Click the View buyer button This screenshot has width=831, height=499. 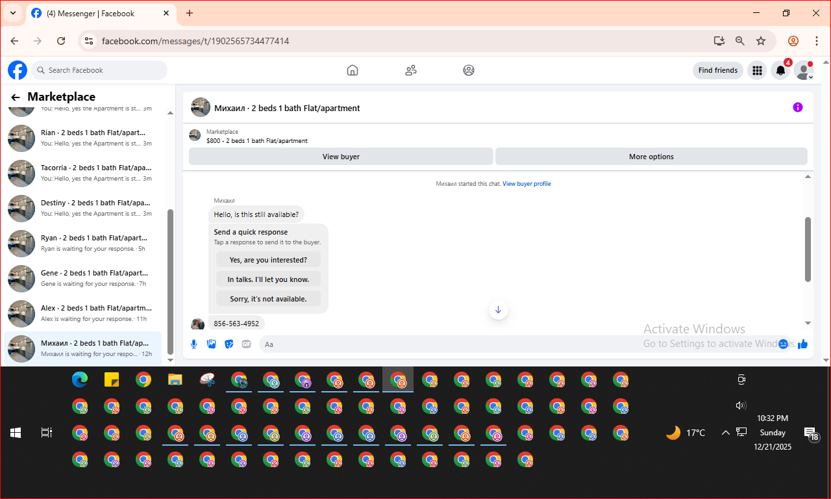(341, 157)
